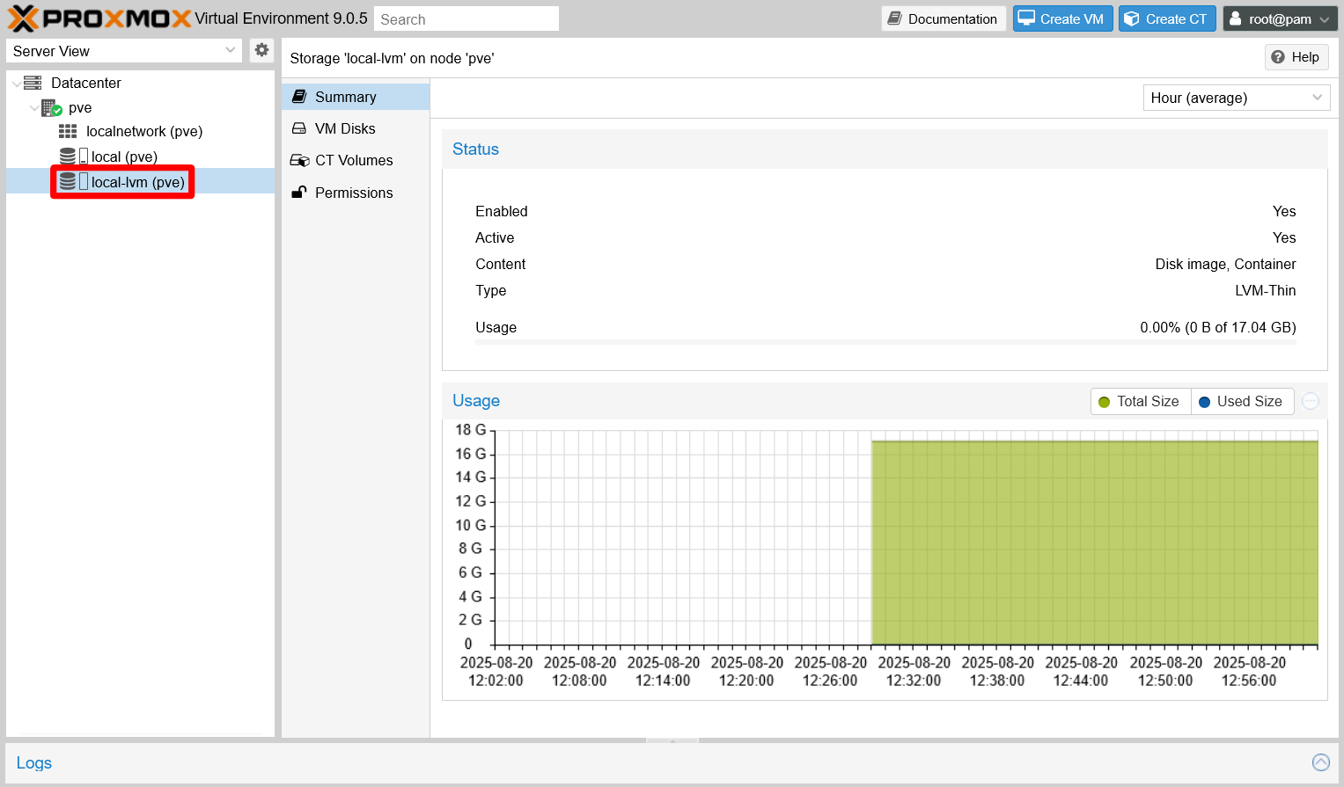The height and width of the screenshot is (787, 1344).
Task: Collapse the Datacenter tree node
Action: click(17, 83)
